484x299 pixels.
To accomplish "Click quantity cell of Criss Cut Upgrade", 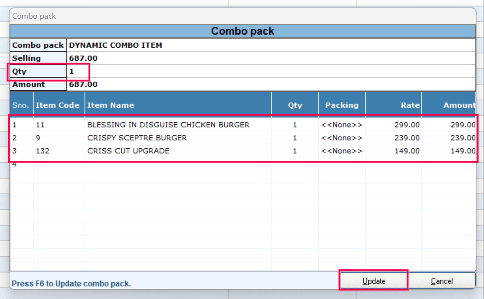I will pyautogui.click(x=295, y=151).
